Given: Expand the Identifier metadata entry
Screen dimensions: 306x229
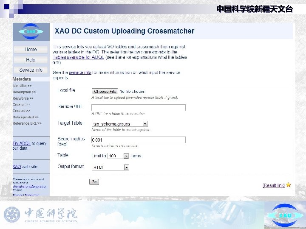Looking at the screenshot, I should [x=22, y=86].
